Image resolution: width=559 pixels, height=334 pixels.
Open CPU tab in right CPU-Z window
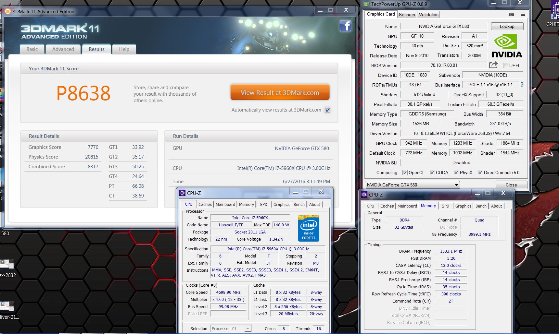pos(370,206)
